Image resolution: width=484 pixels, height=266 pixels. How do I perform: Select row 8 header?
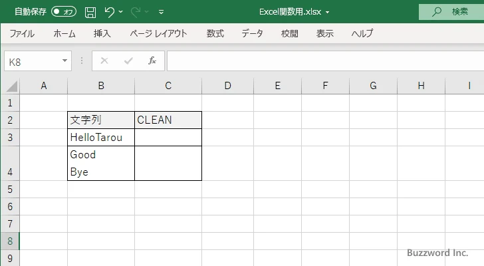[10, 241]
